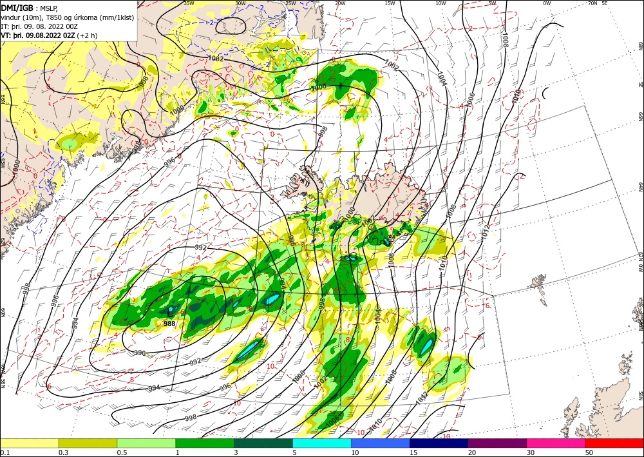Pick the cyan 5–10 legend band

pyautogui.click(x=322, y=443)
